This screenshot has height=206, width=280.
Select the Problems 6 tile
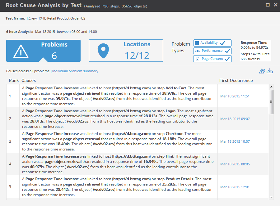click(43, 51)
